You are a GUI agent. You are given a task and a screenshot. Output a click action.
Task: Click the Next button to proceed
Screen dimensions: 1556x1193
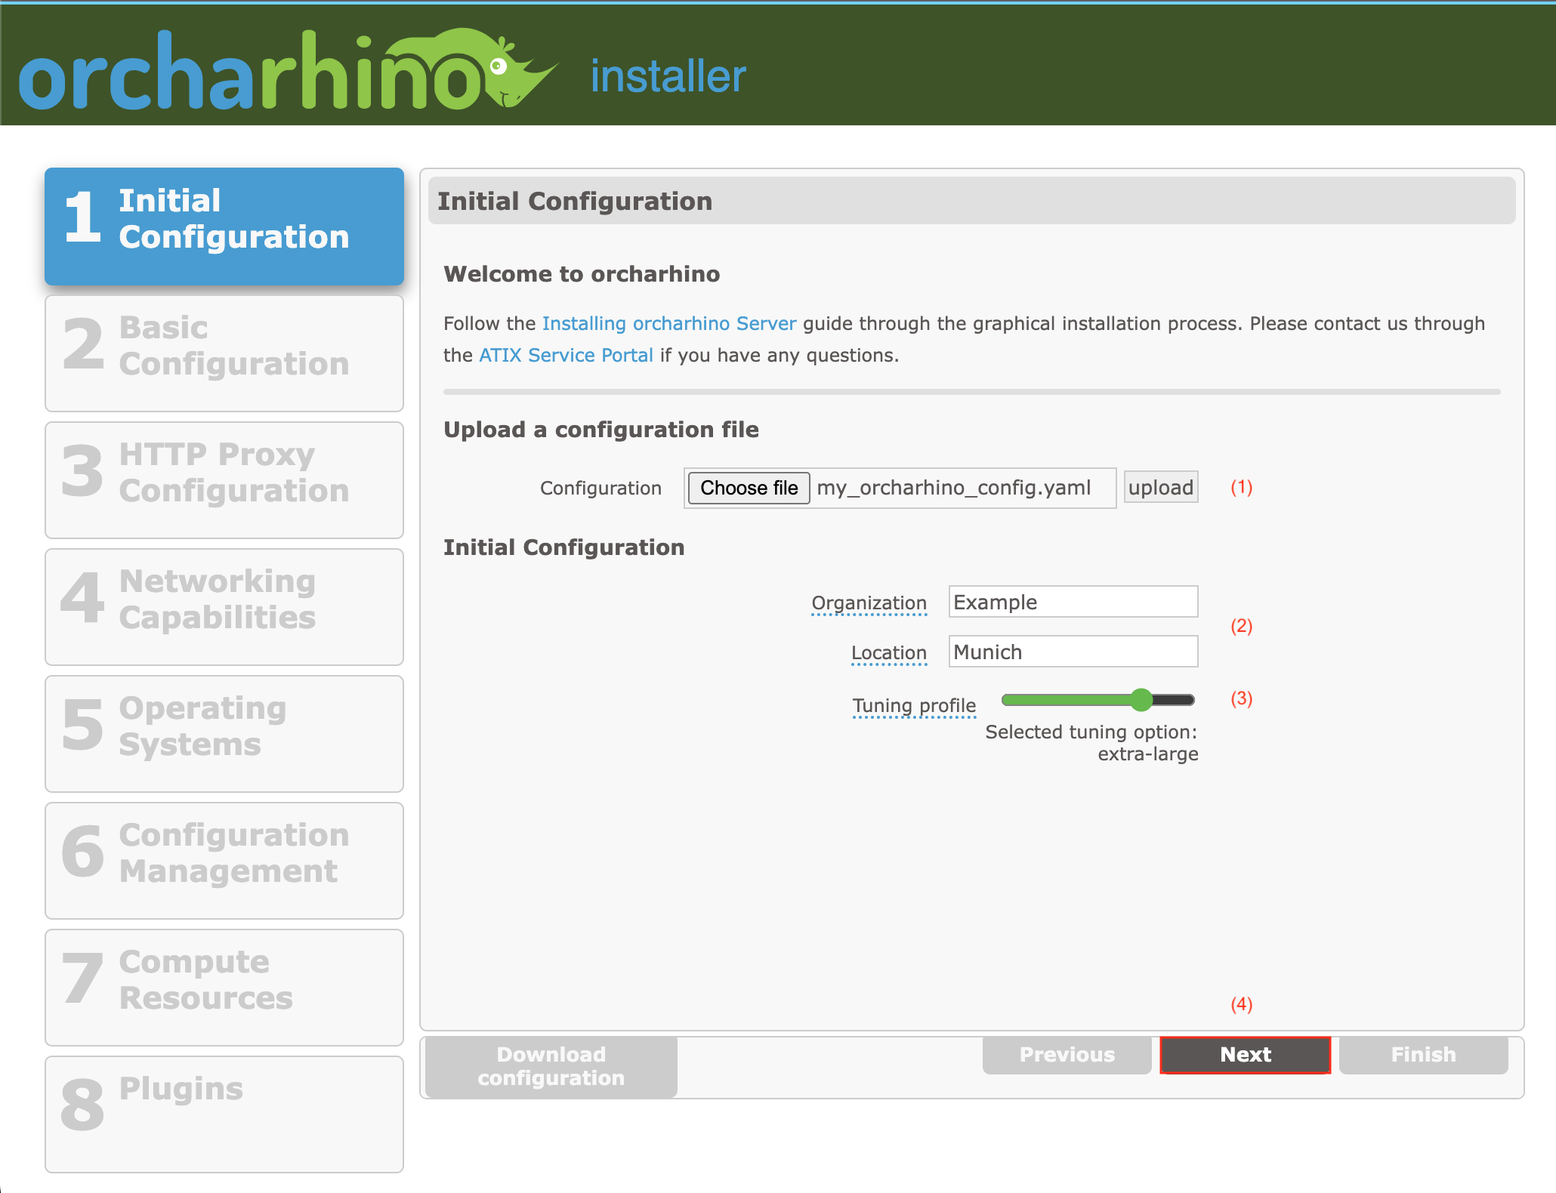pos(1246,1054)
